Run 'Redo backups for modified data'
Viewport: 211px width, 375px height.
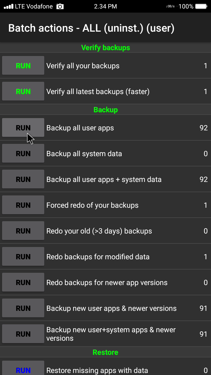23,257
